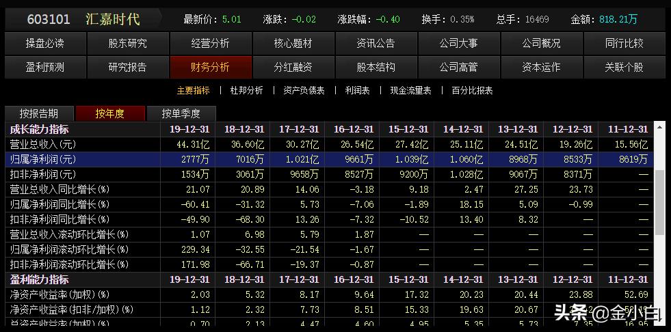Select the 扣非净利润(元) row label
This screenshot has height=332, width=671.
[x=43, y=174]
